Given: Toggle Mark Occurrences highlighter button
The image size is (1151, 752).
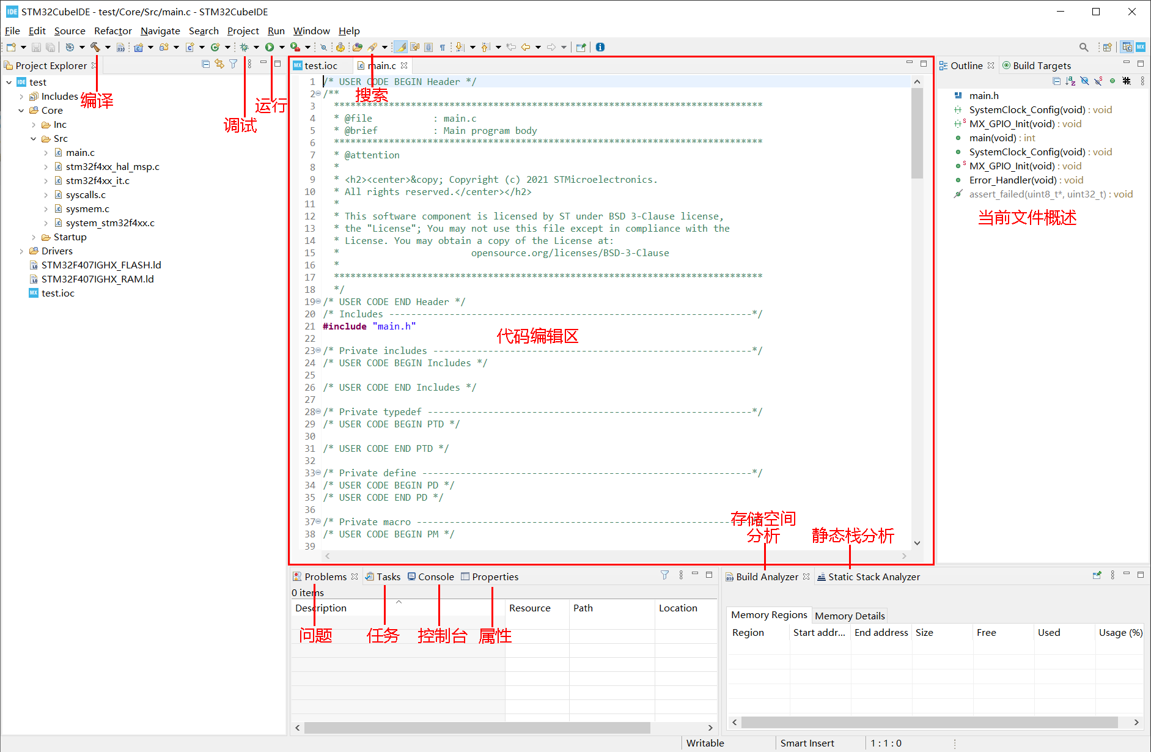Looking at the screenshot, I should 401,47.
